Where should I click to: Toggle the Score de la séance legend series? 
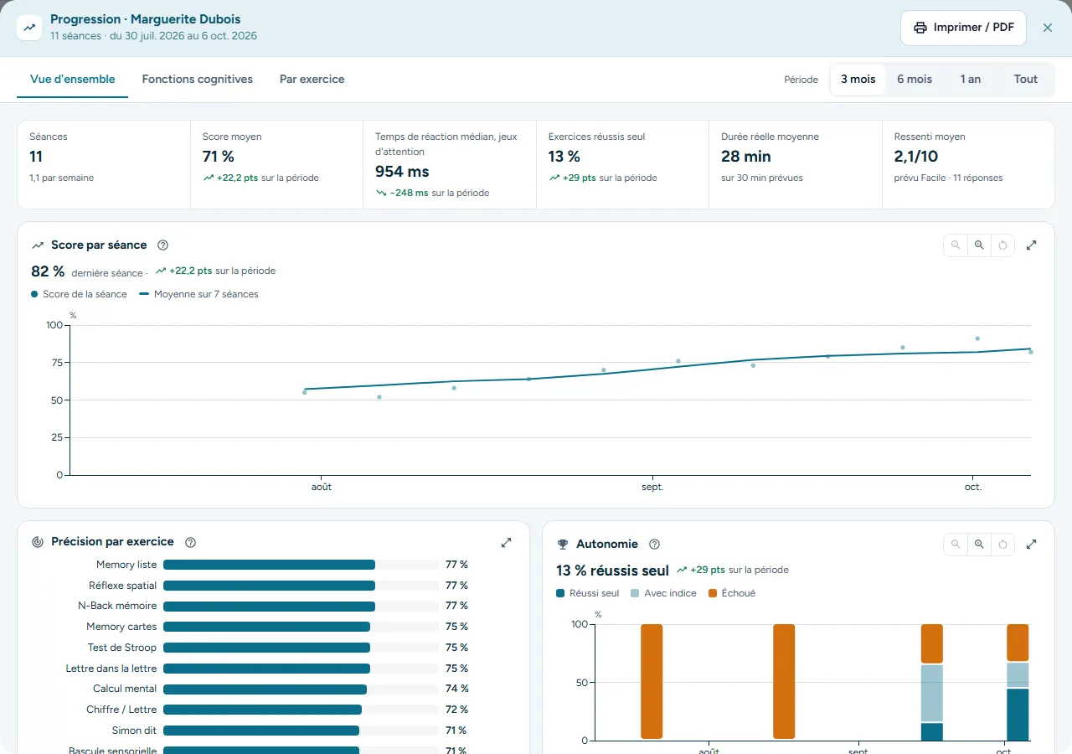(79, 295)
